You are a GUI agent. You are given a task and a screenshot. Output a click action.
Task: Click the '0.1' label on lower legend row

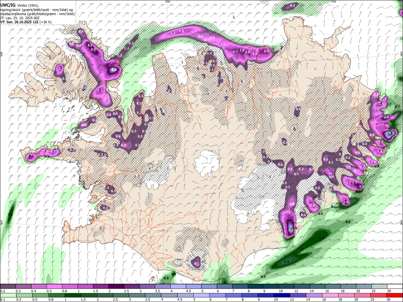click(x=3, y=299)
